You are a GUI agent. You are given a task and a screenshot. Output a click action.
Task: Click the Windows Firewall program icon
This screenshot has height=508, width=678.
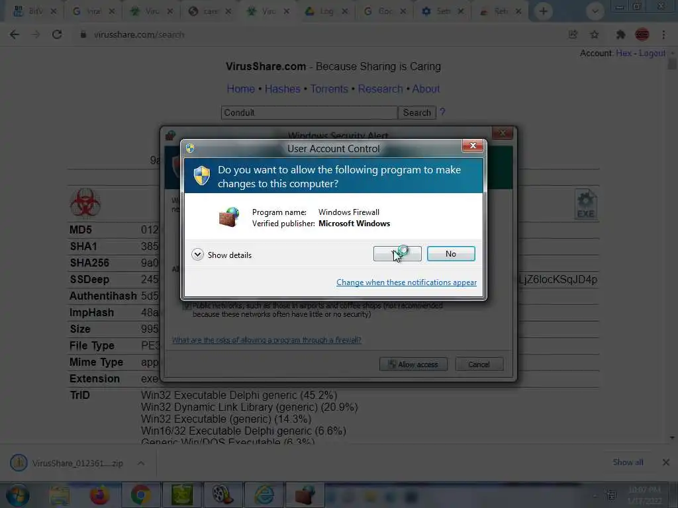point(228,216)
